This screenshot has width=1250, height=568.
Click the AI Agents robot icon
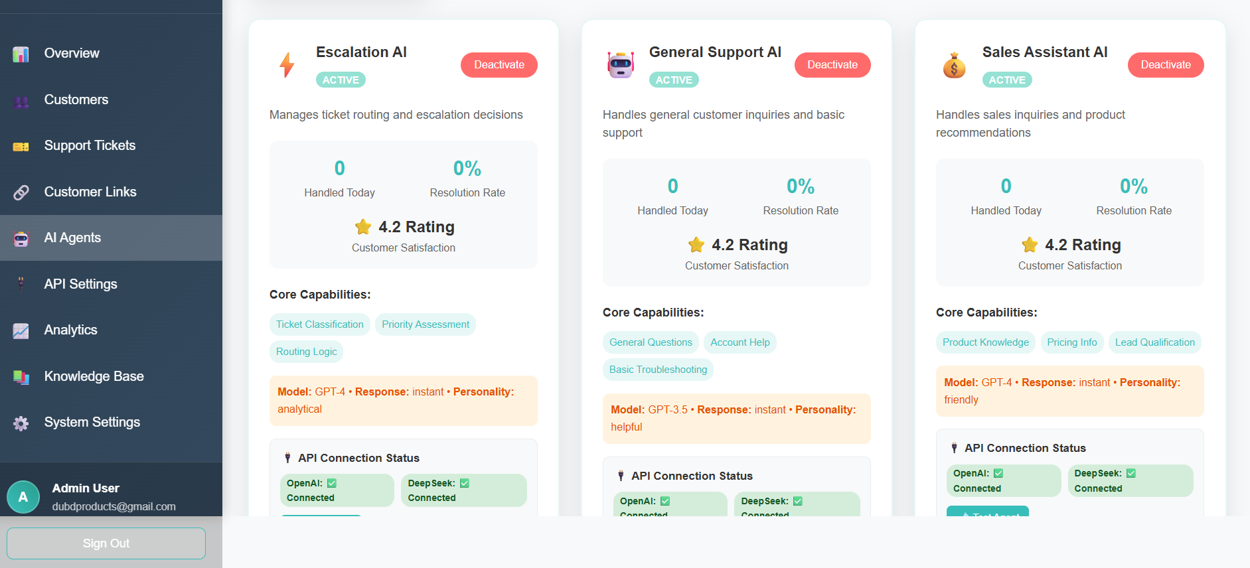click(21, 238)
